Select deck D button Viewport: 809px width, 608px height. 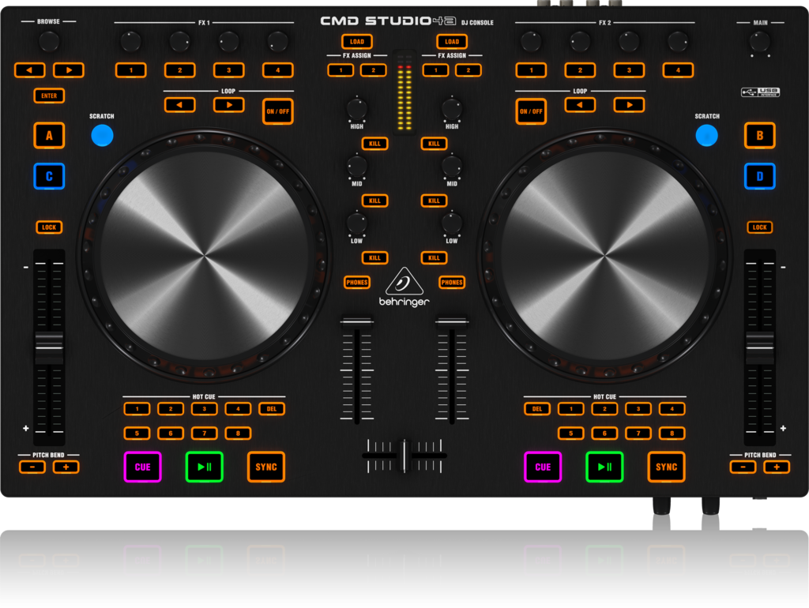pyautogui.click(x=760, y=176)
